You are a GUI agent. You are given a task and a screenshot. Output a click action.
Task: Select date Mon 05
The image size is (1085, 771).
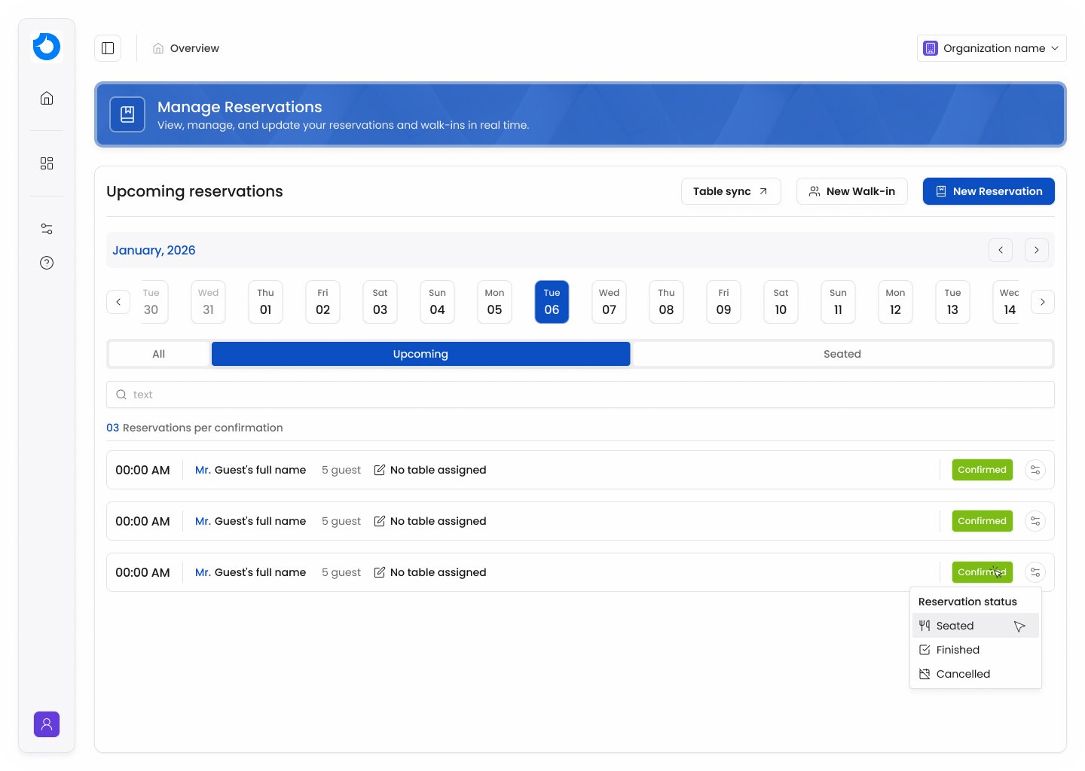click(x=495, y=302)
